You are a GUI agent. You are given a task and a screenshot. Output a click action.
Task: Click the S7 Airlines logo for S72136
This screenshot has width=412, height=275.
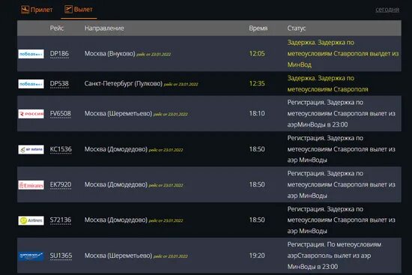click(x=31, y=220)
